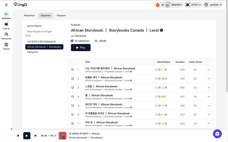Open more options for lesson 2

tap(209, 79)
